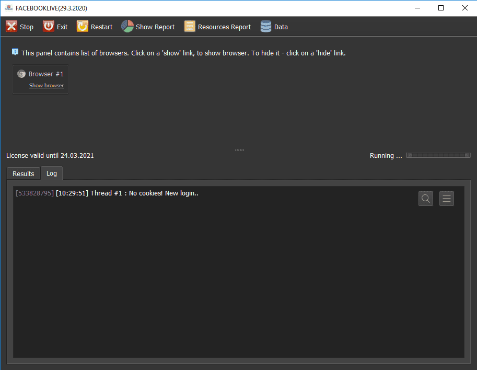The height and width of the screenshot is (370, 477).
Task: Open the log hamburger menu
Action: [447, 199]
